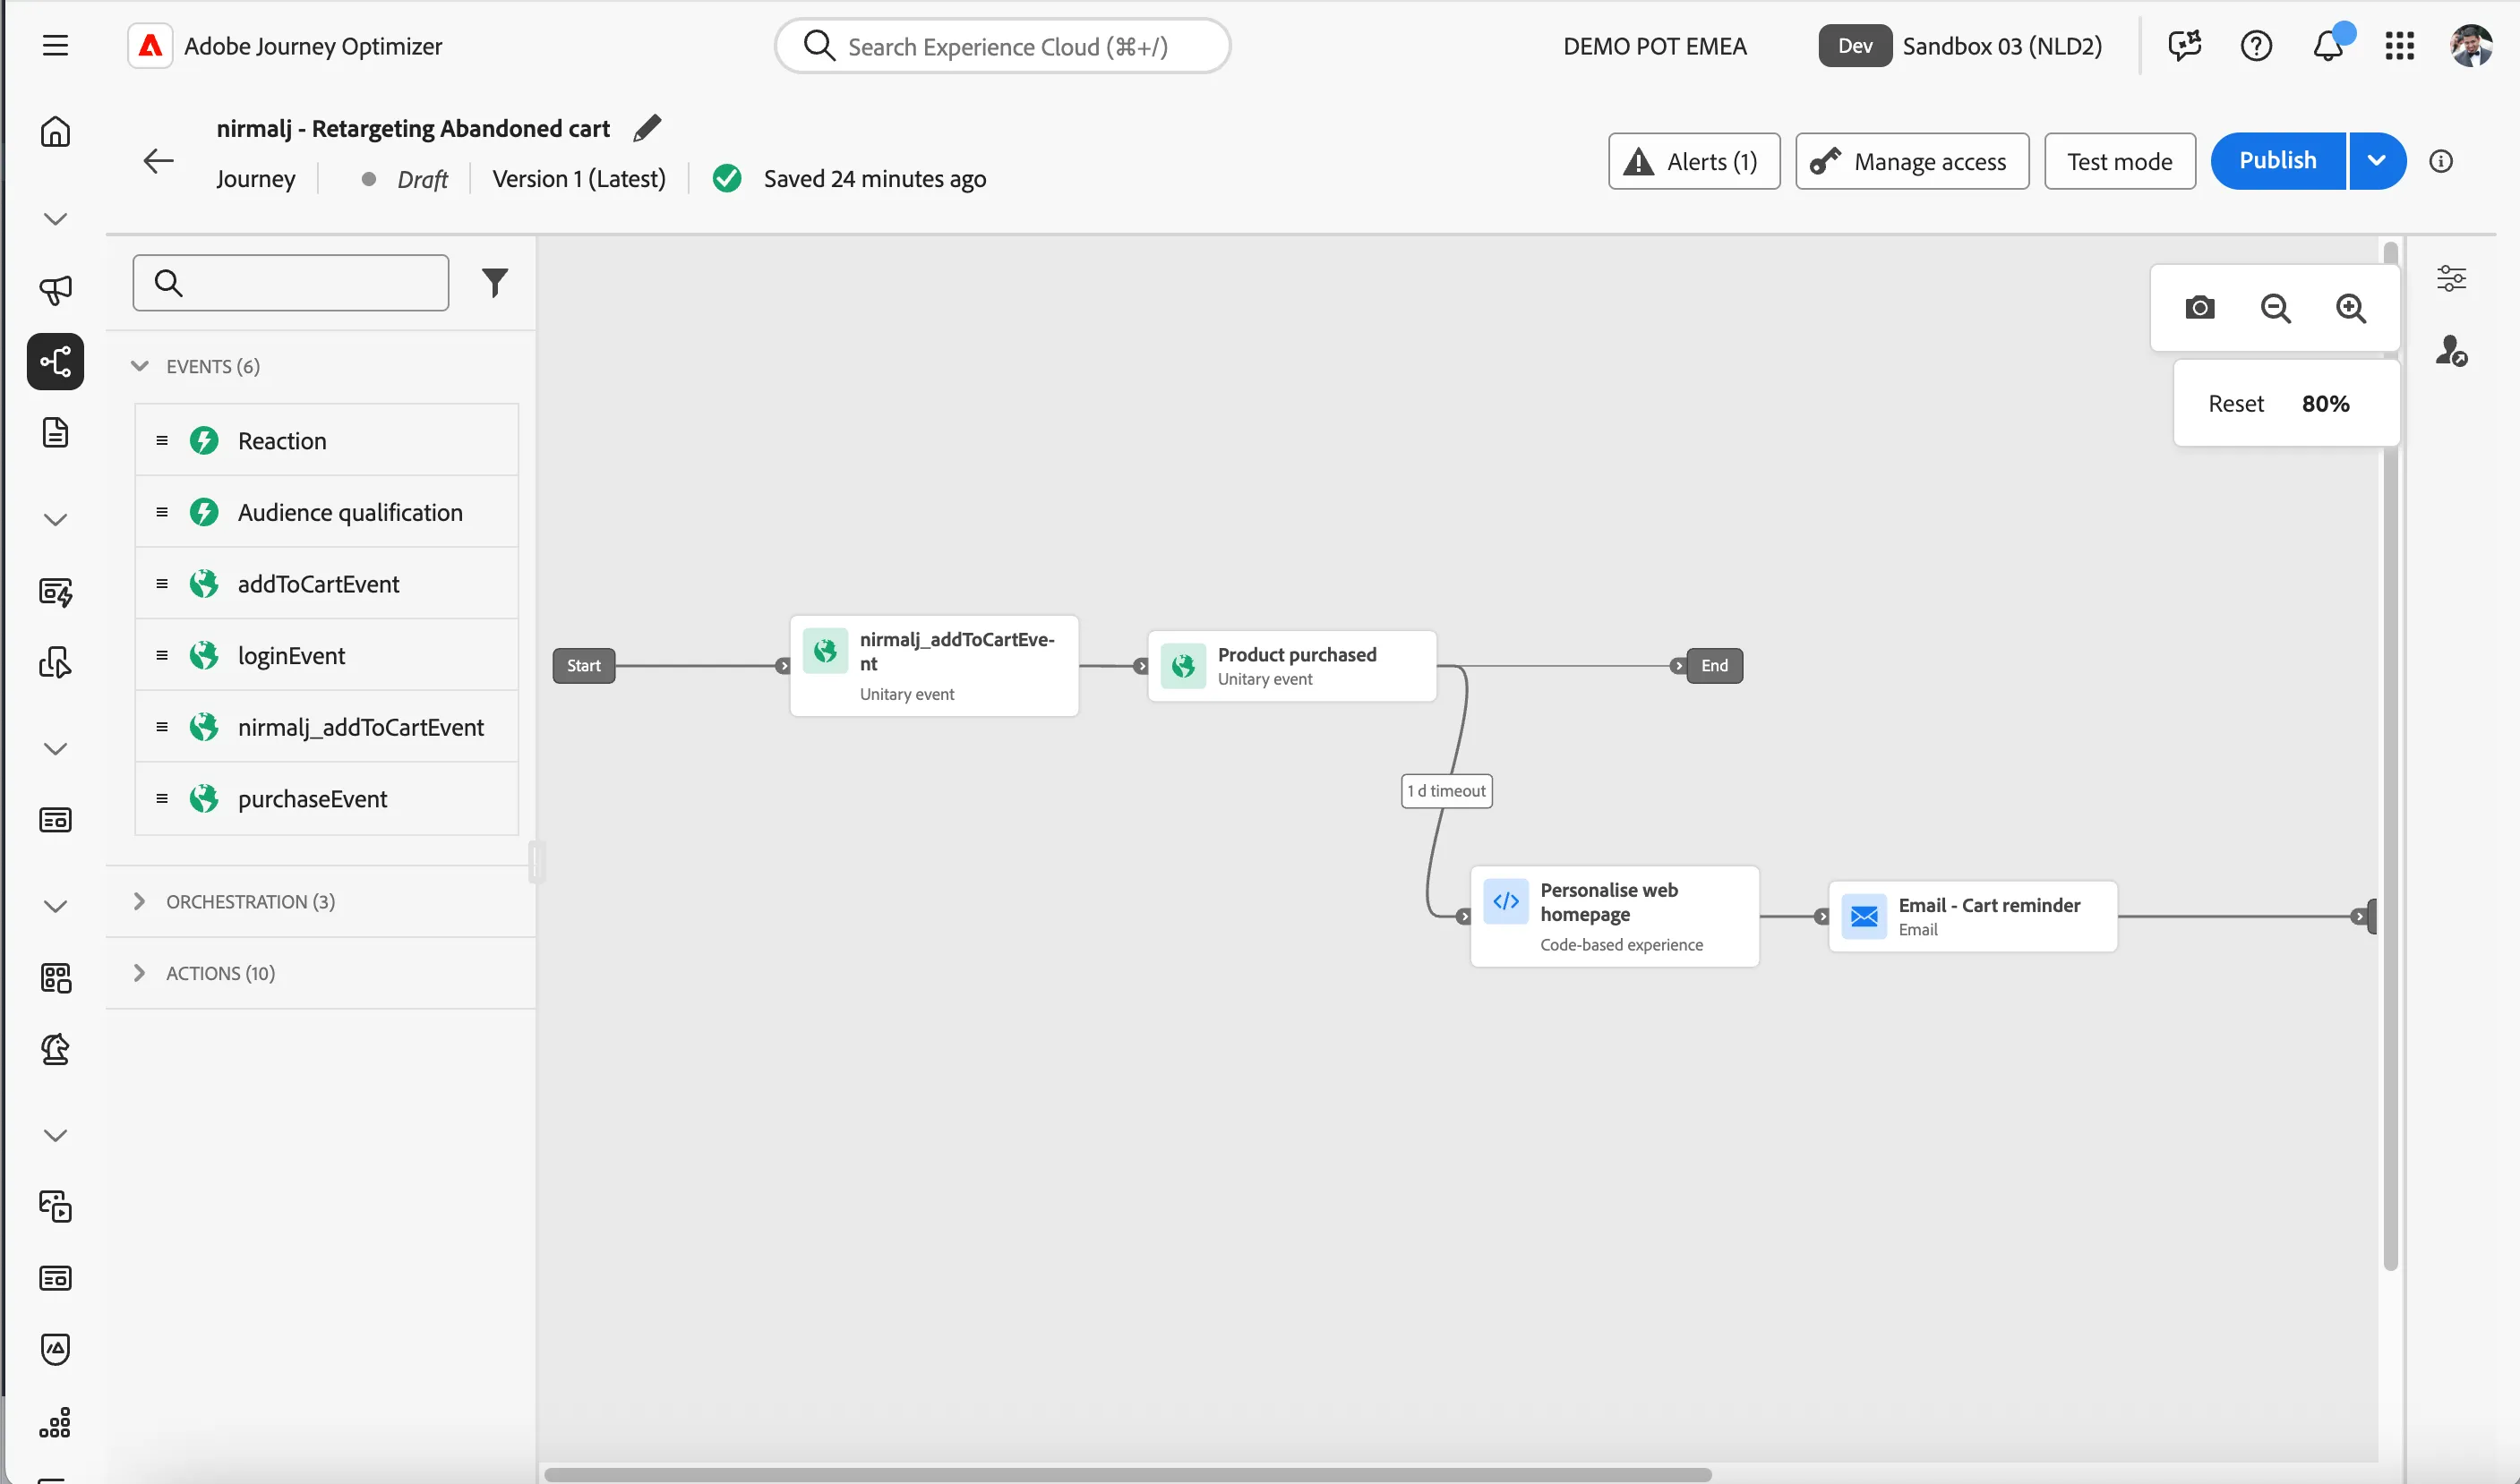Image resolution: width=2520 pixels, height=1484 pixels.
Task: Open the Publish dropdown arrow
Action: point(2377,161)
